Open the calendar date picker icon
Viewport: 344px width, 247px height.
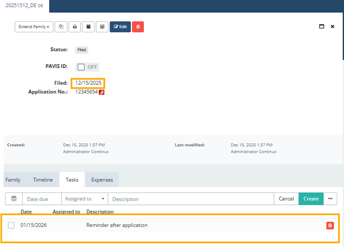(14, 199)
